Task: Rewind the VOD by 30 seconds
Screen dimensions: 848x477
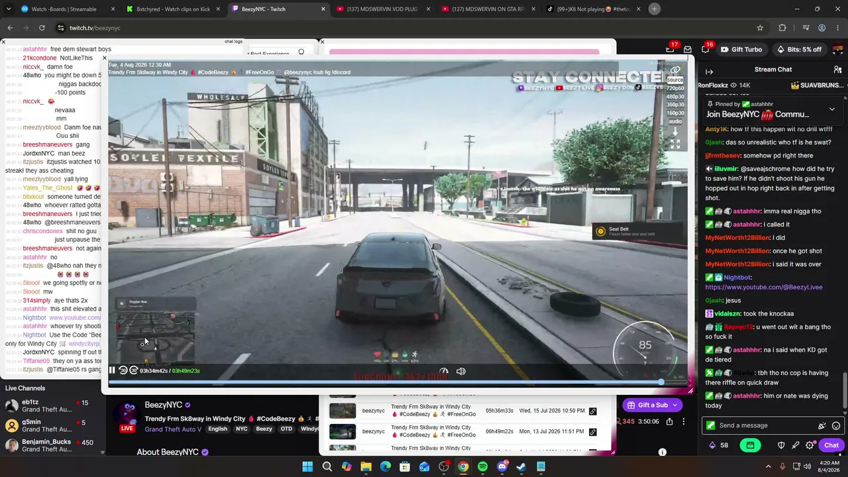Action: [x=123, y=371]
